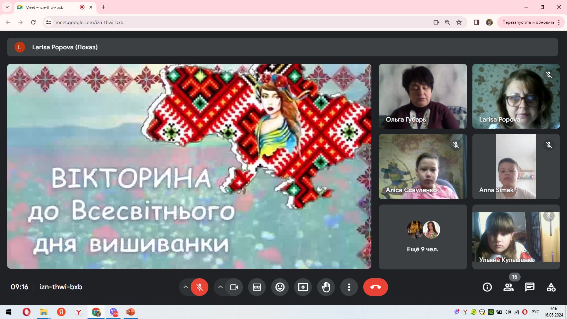567x319 pixels.
Task: Open meeting details info icon
Action: coord(487,287)
